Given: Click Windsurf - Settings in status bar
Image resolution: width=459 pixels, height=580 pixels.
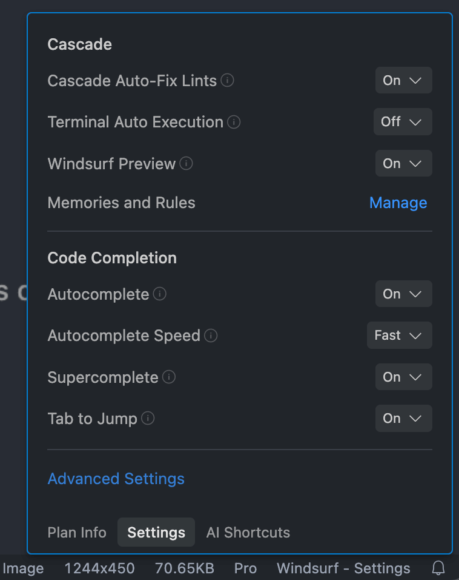Looking at the screenshot, I should pyautogui.click(x=343, y=568).
